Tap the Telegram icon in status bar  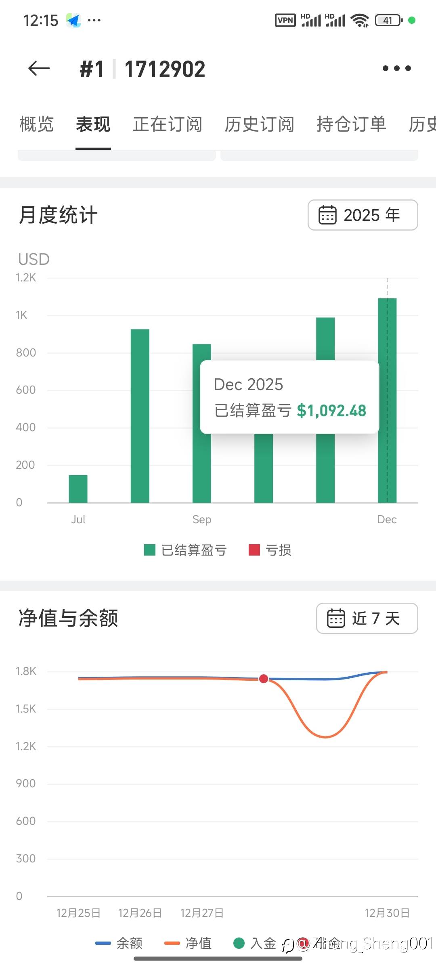tap(73, 20)
